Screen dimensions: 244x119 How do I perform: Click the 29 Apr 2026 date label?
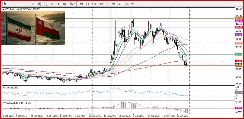(x=154, y=116)
